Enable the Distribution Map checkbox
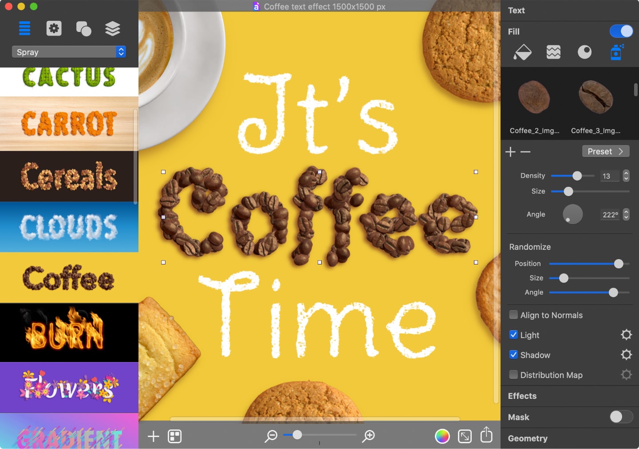Screen dimensions: 639x449 pos(513,375)
